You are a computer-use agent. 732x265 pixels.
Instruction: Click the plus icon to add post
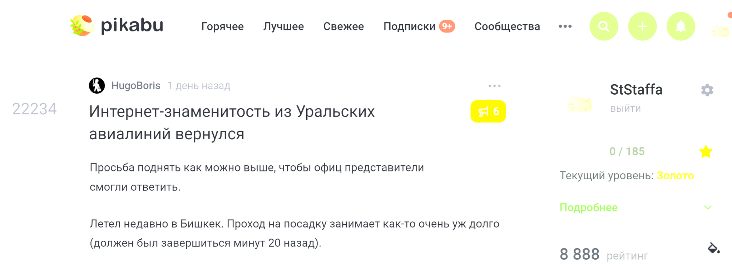coord(642,26)
